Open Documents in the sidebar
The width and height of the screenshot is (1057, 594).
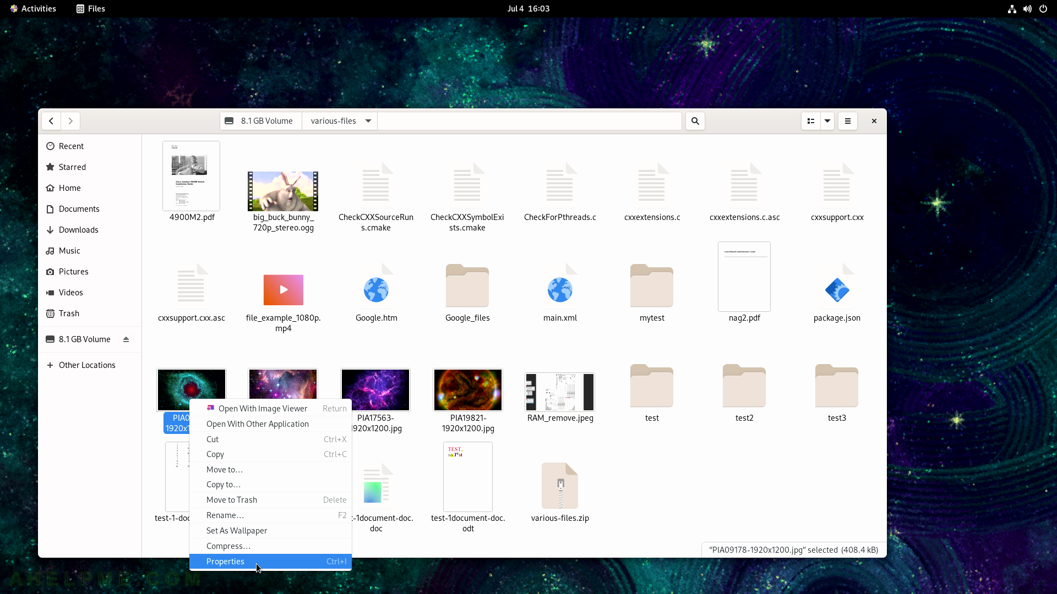coord(90,209)
